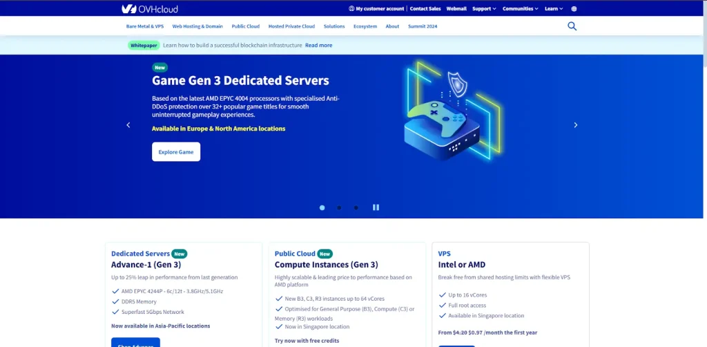This screenshot has height=347, width=707.
Task: Go to previous carousel slide arrow
Action: coord(128,125)
